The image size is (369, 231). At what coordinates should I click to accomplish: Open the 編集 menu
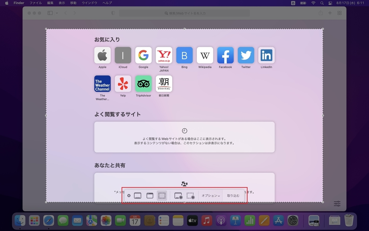tap(50, 3)
